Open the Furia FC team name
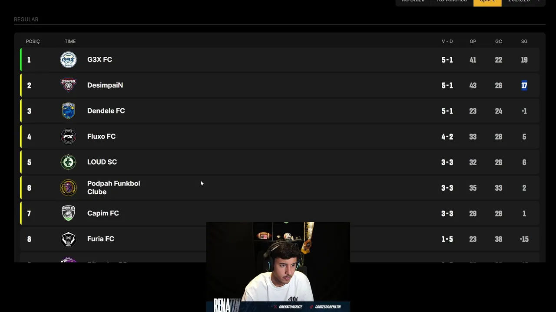556x312 pixels. tap(101, 239)
